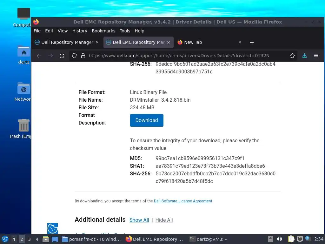Click the Additional details heading

pos(100,220)
